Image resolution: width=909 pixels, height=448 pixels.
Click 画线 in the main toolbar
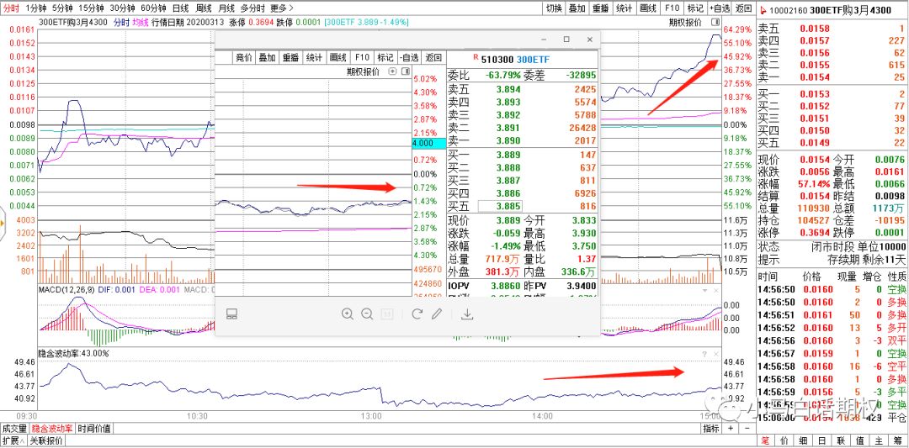pos(647,8)
